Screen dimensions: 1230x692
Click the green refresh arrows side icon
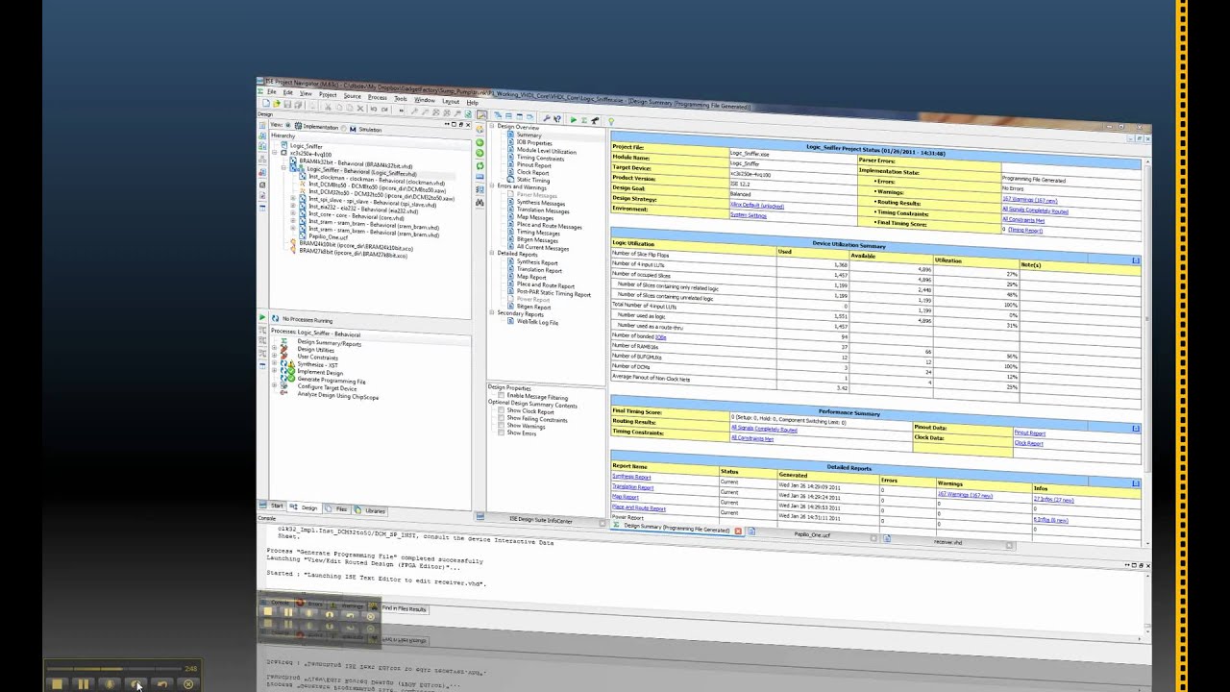click(480, 165)
